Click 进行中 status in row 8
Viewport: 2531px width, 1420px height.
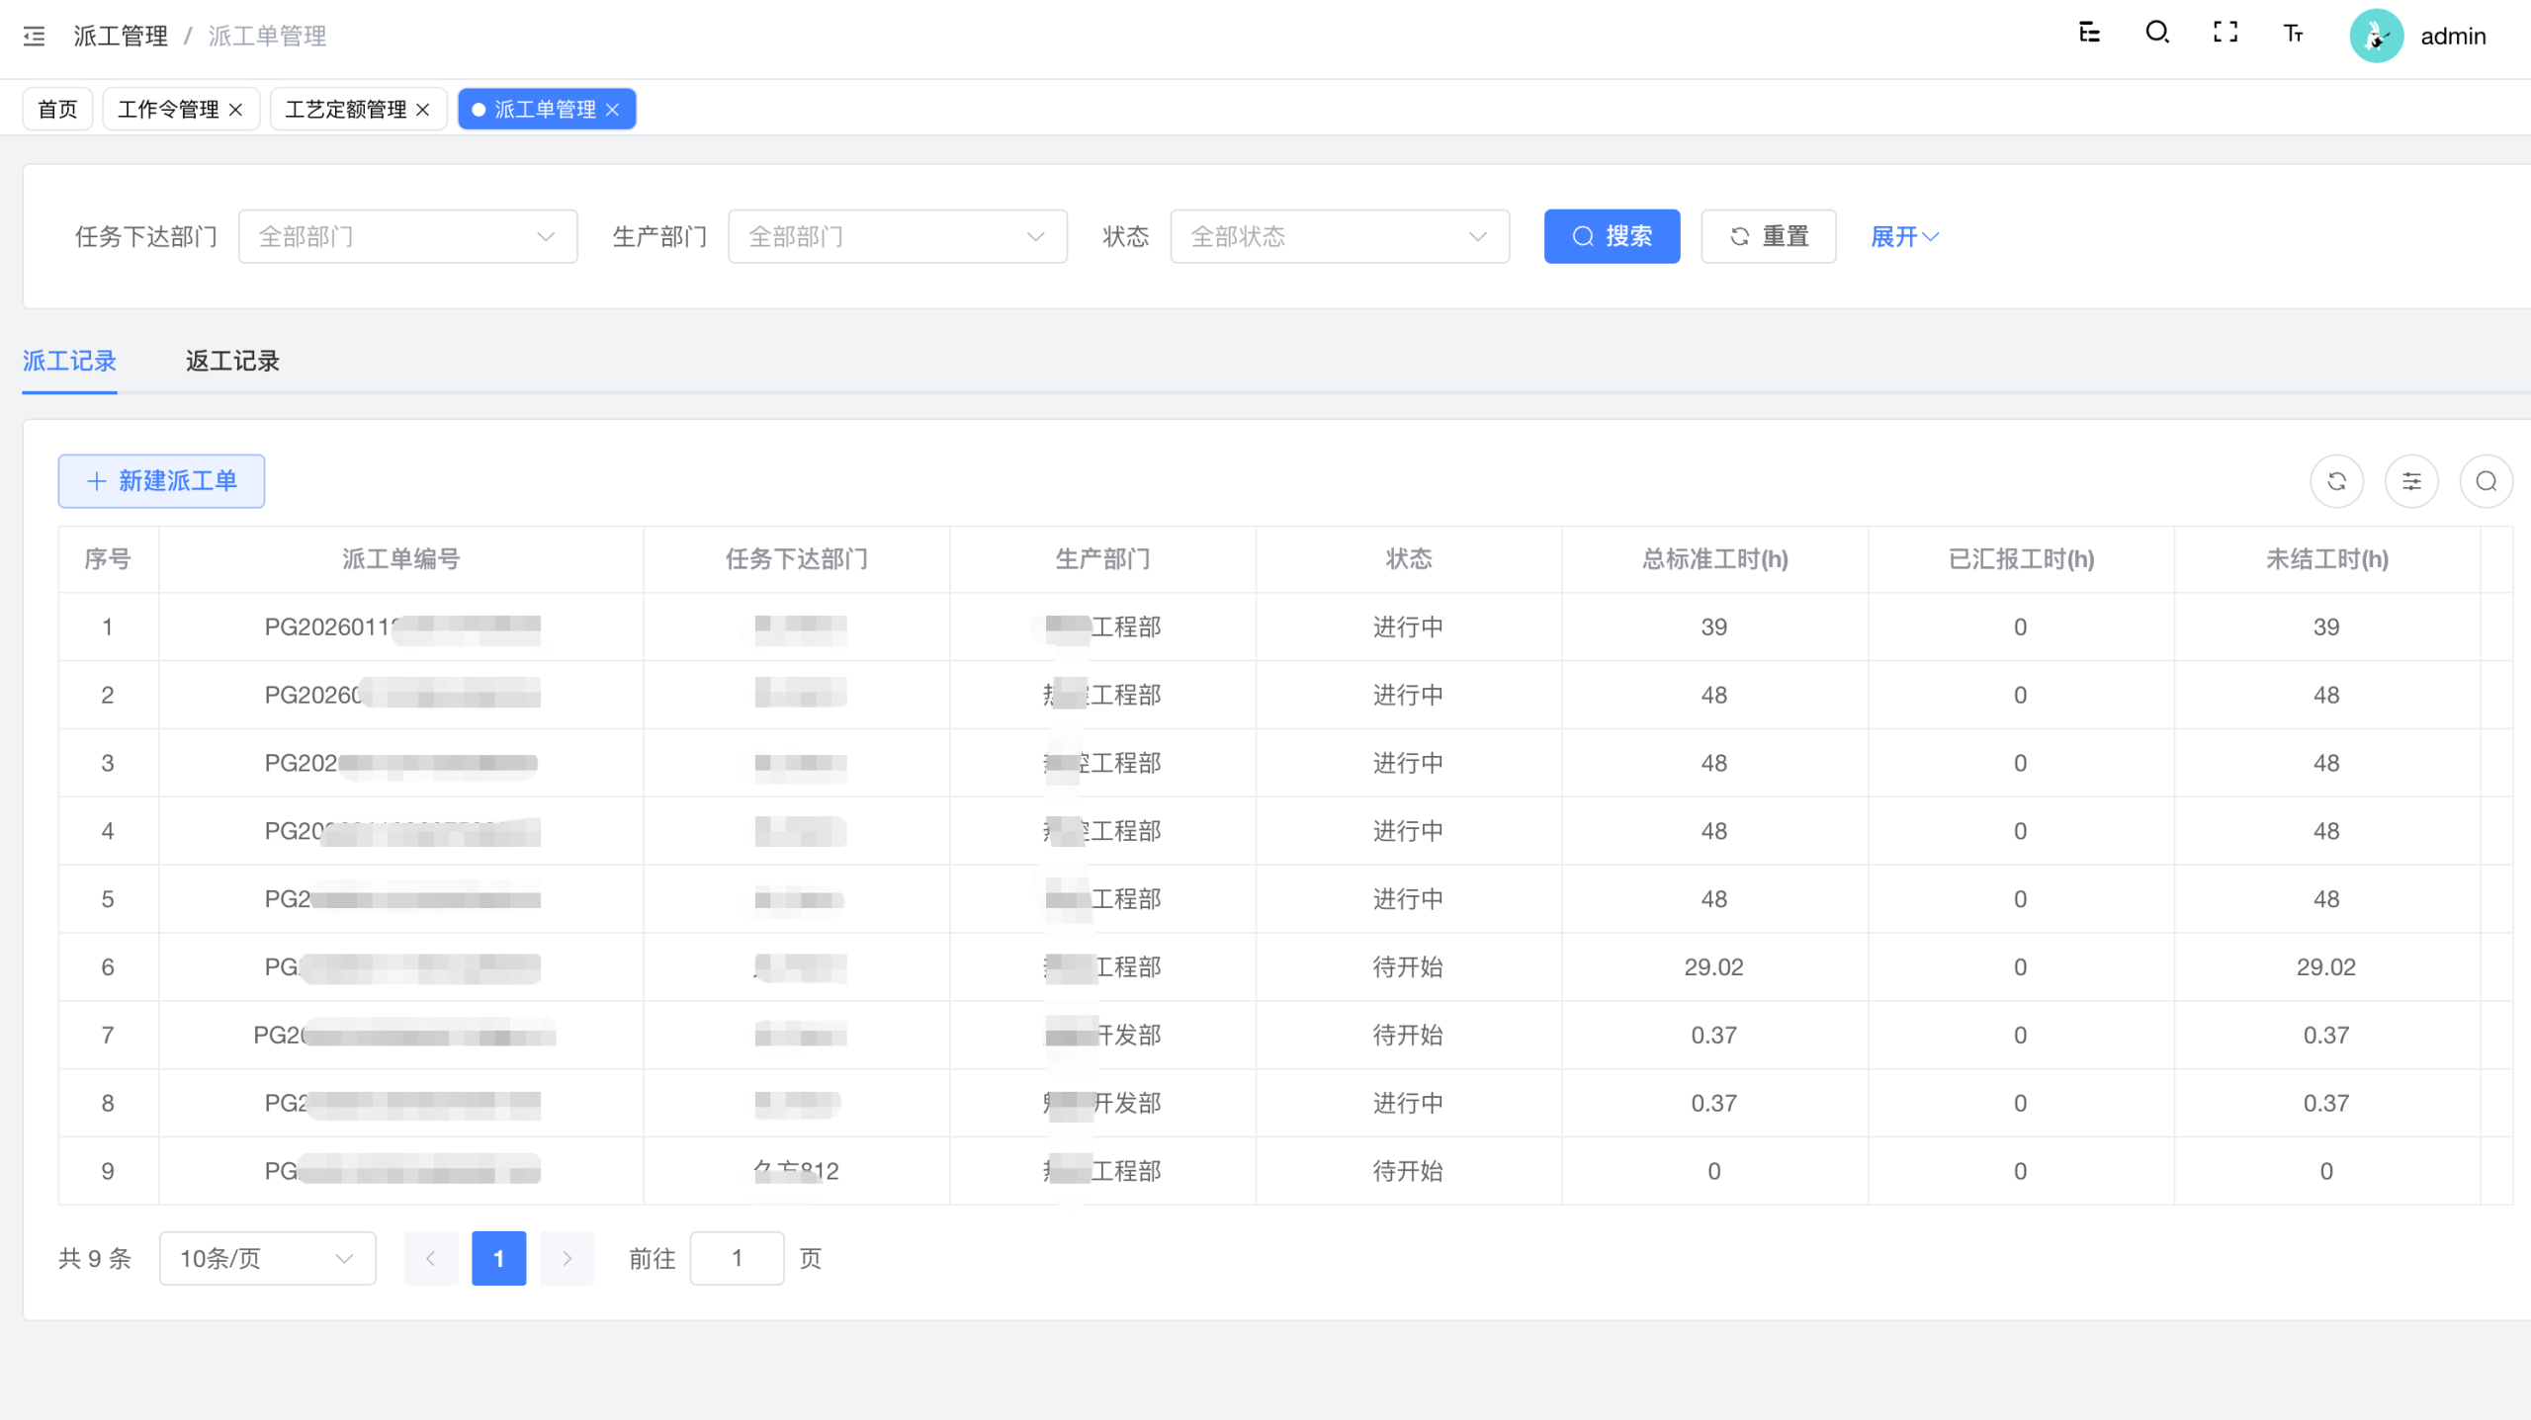coord(1408,1104)
